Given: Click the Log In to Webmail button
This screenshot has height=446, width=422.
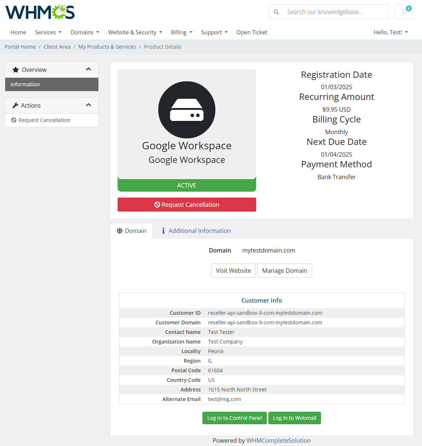Looking at the screenshot, I should click(294, 418).
